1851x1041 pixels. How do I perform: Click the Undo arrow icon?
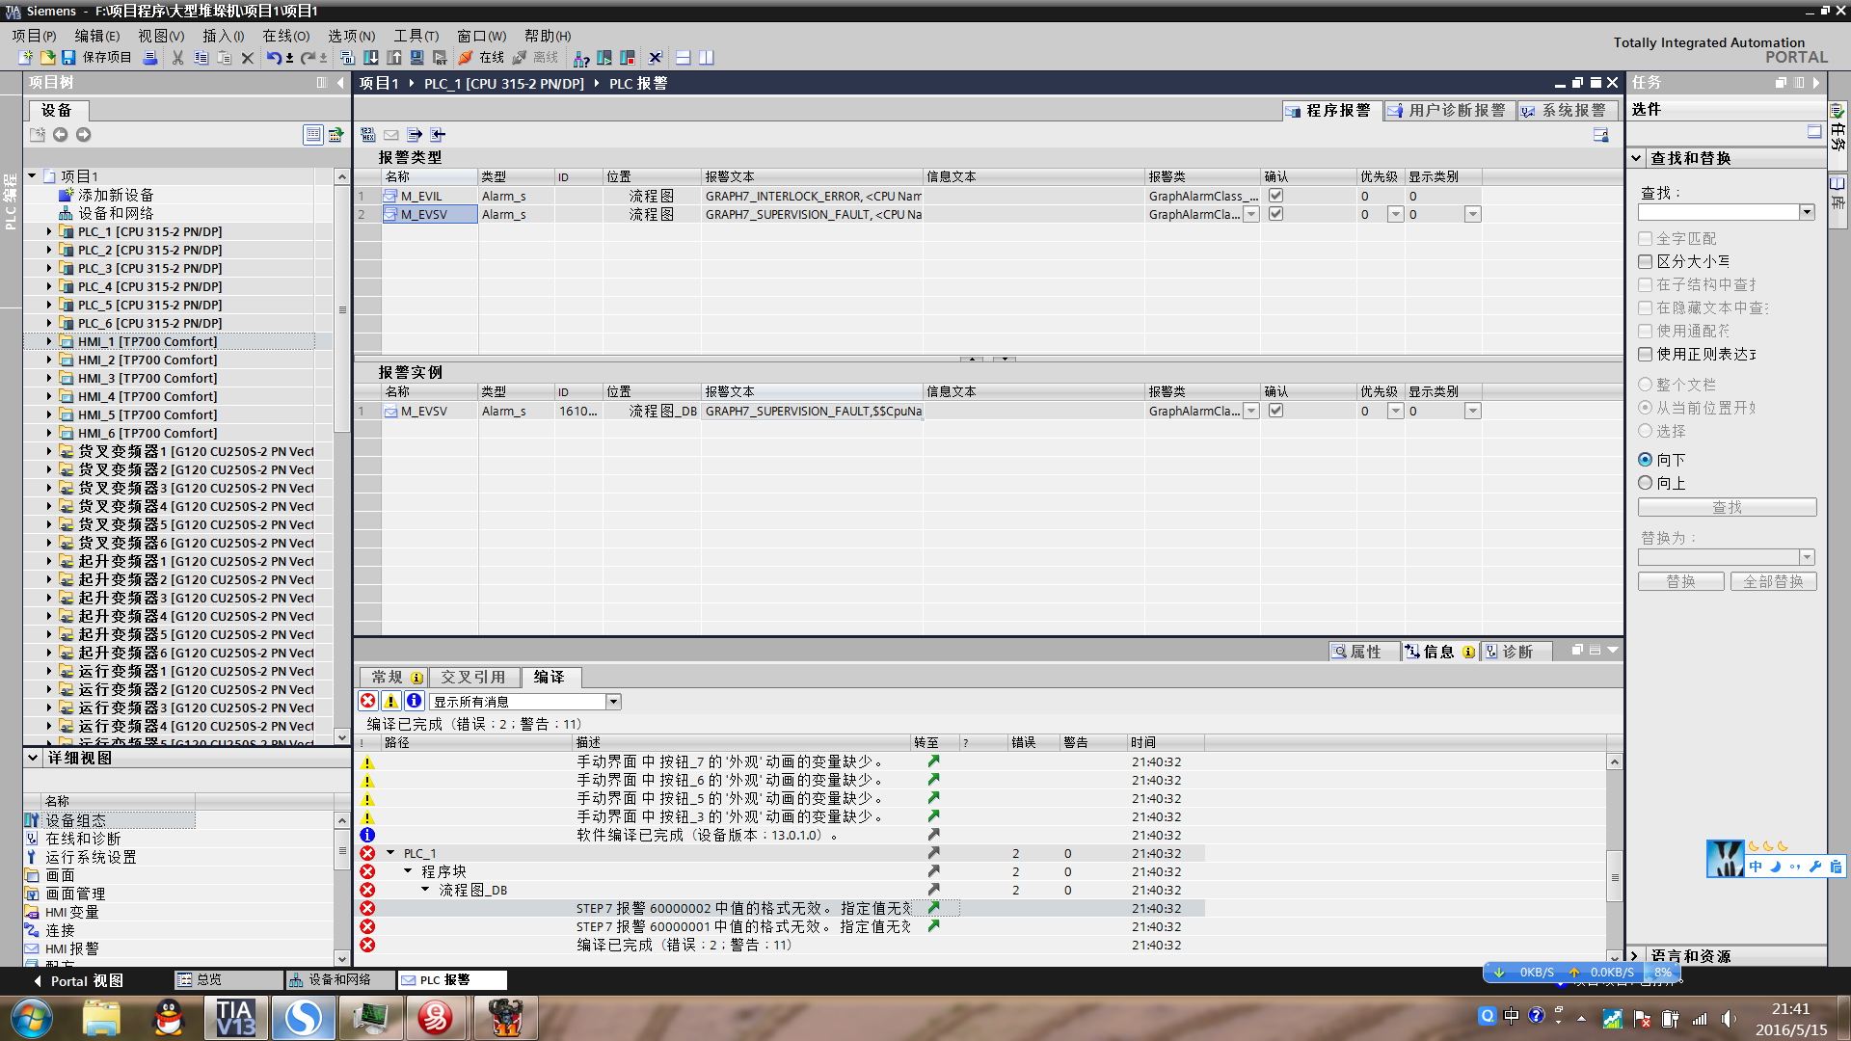click(275, 58)
